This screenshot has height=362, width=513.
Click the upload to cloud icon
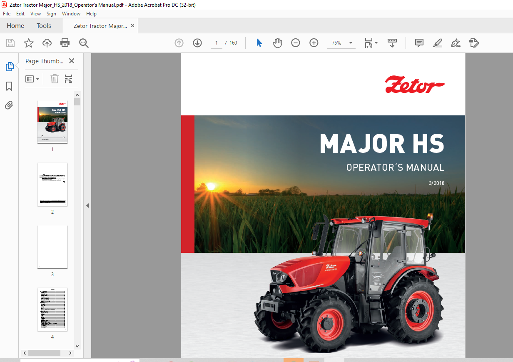click(47, 43)
